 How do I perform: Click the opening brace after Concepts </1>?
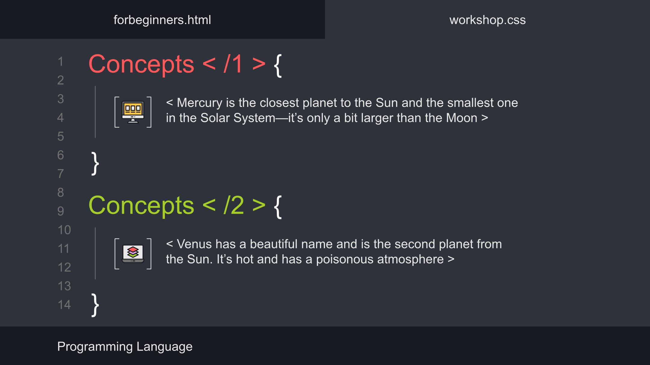click(278, 65)
